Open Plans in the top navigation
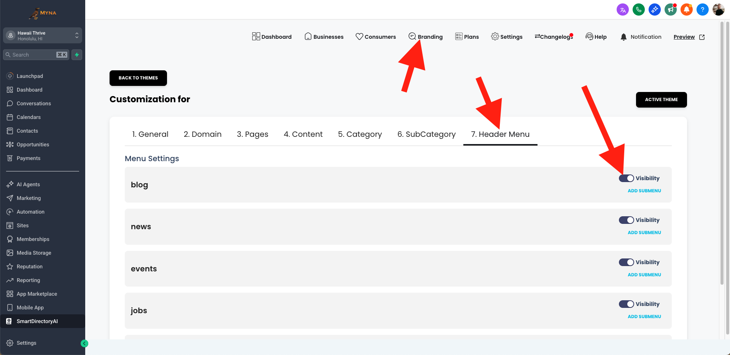This screenshot has height=355, width=730. [x=467, y=36]
